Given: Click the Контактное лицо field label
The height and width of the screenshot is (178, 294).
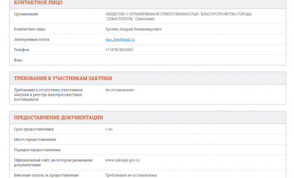Looking at the screenshot, I should pyautogui.click(x=29, y=29).
